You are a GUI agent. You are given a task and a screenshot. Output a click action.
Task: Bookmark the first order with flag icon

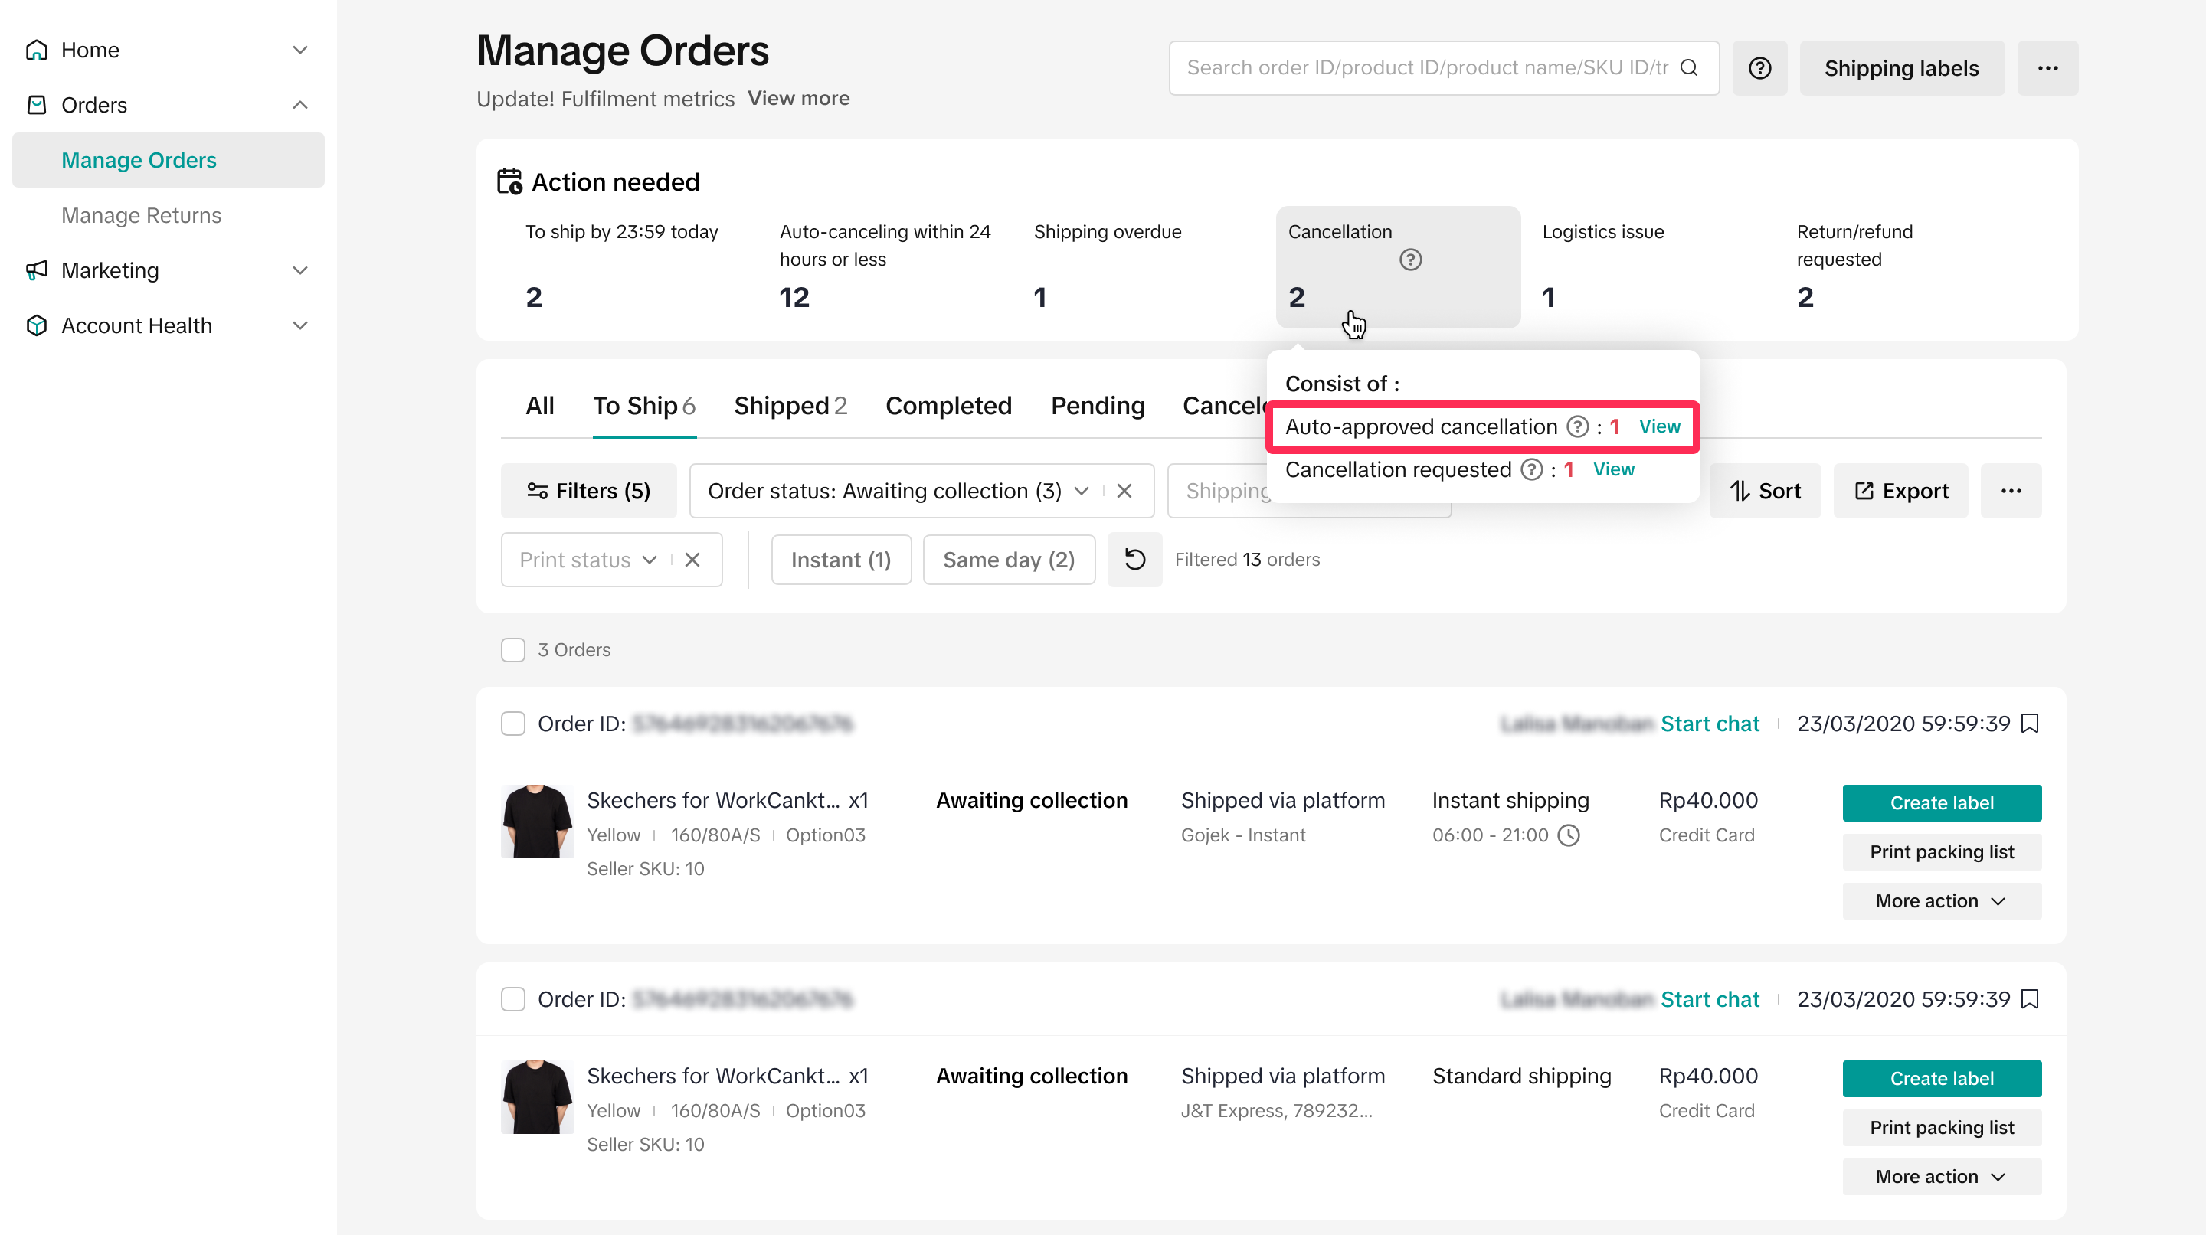click(2030, 724)
